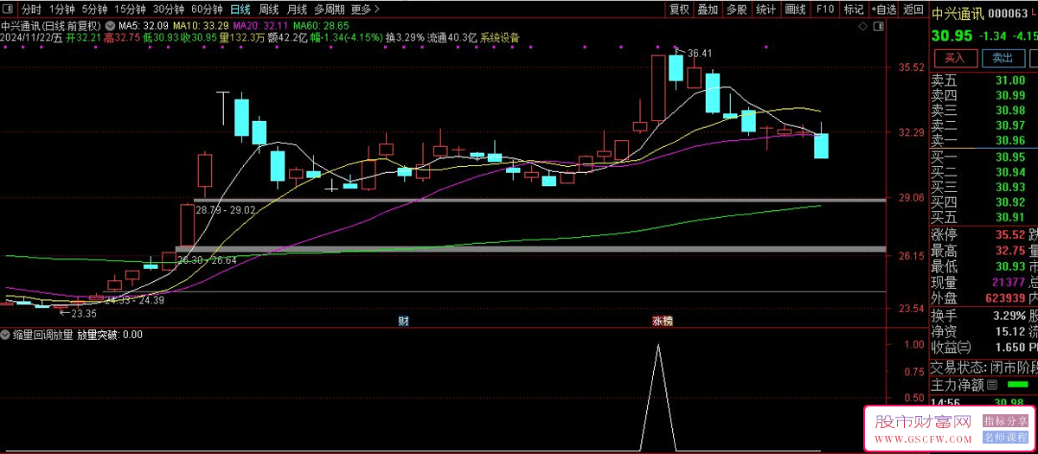Click the 买五 price 30.91
The height and width of the screenshot is (454, 1038).
(x=1010, y=216)
